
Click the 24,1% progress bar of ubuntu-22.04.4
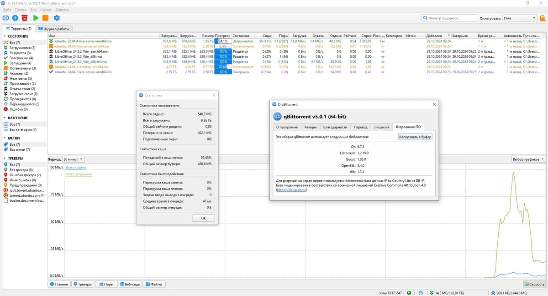tap(223, 41)
